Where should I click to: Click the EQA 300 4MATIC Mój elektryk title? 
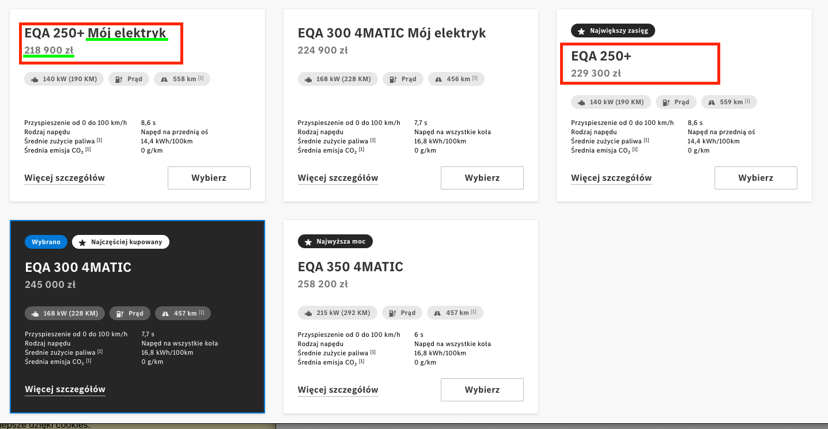(x=392, y=33)
